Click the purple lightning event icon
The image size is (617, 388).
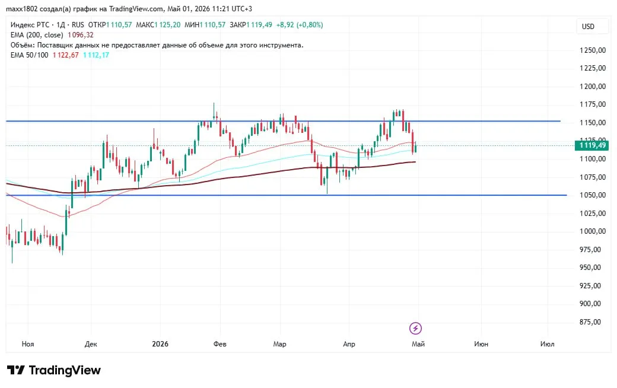[x=415, y=328]
